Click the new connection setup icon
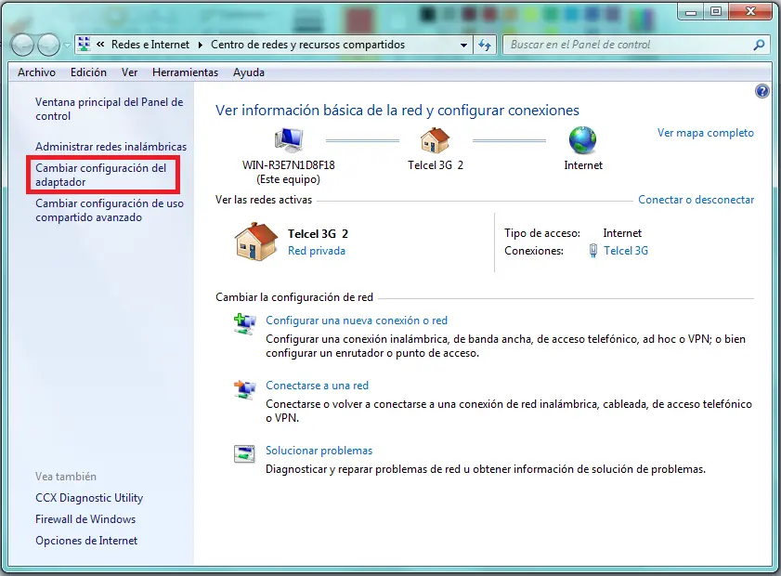This screenshot has height=576, width=781. click(244, 324)
